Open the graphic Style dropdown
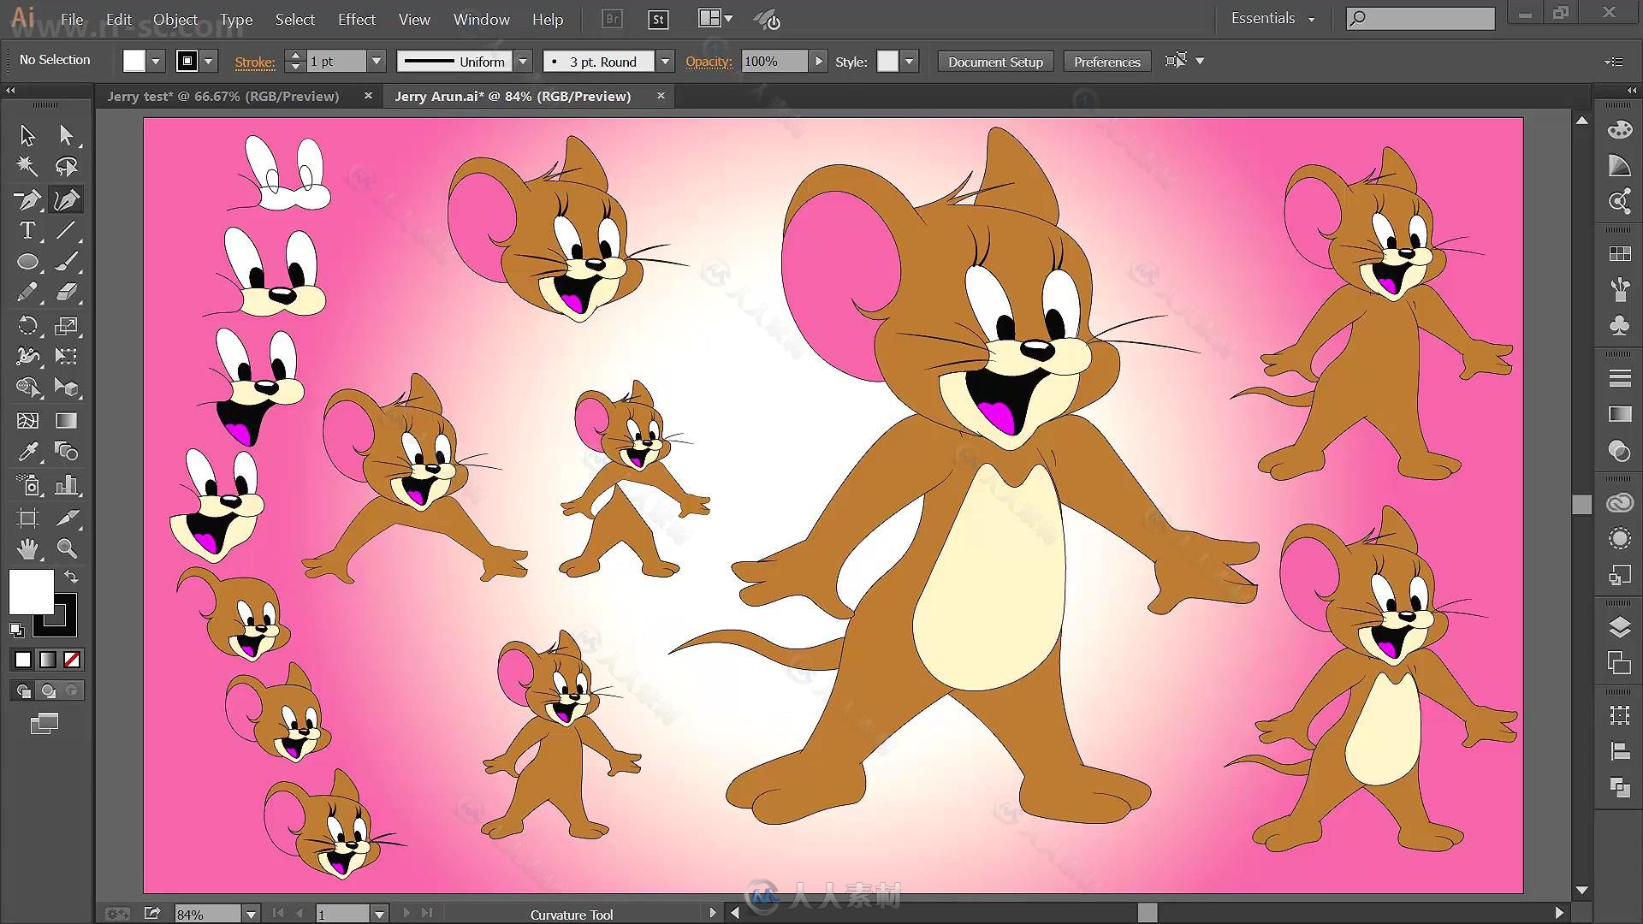Screen dimensions: 1643x924 (909, 62)
